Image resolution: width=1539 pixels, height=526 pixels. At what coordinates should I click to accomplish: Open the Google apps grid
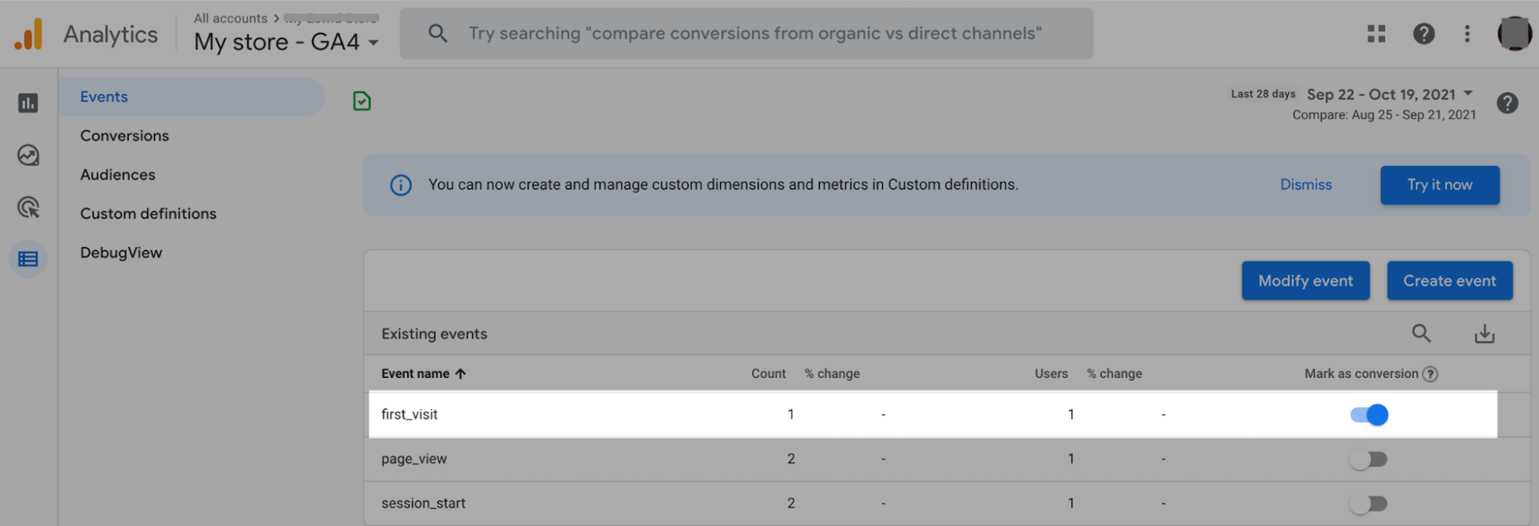tap(1375, 34)
